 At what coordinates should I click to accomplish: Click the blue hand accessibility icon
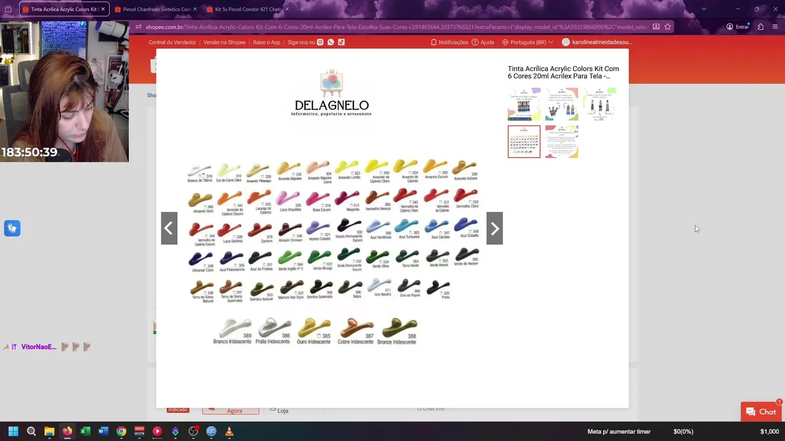(12, 228)
